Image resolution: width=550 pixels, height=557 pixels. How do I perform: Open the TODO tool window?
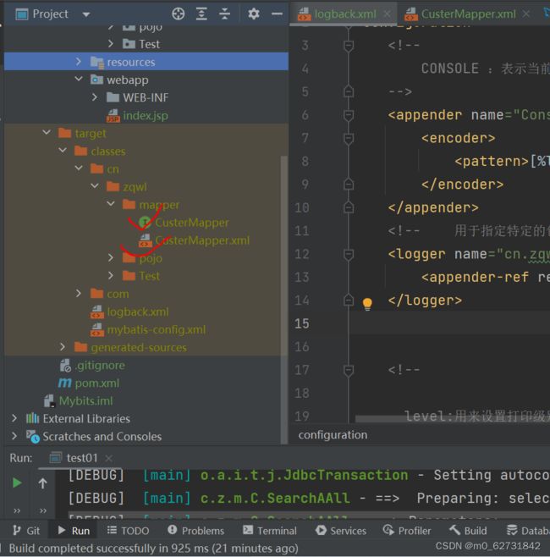(128, 531)
